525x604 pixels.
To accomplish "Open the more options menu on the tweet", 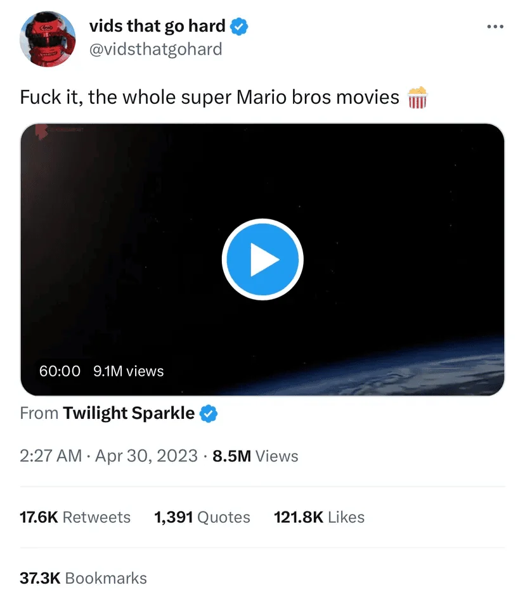I will click(494, 26).
